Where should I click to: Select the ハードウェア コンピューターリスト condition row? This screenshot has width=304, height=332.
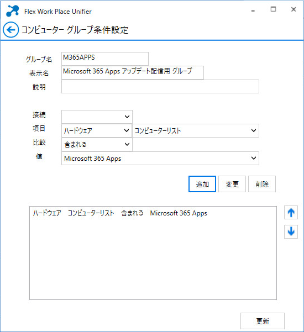pos(153,213)
